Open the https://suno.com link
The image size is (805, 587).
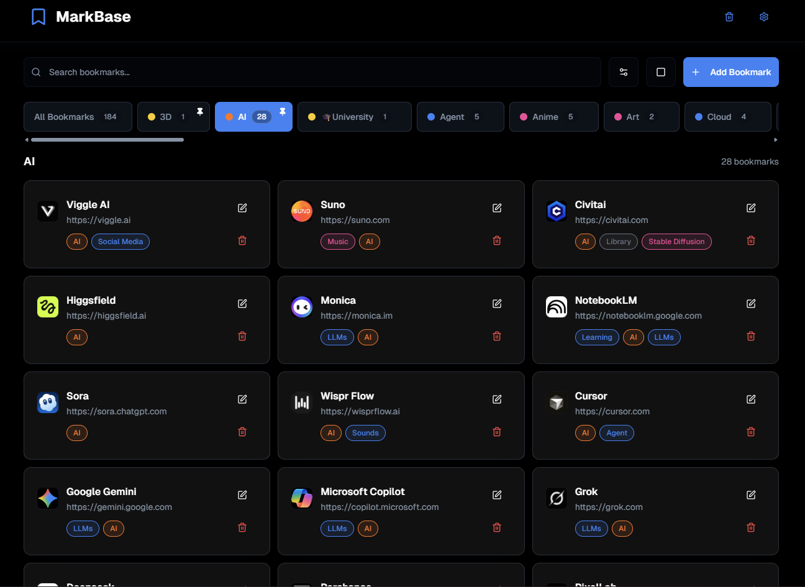355,219
